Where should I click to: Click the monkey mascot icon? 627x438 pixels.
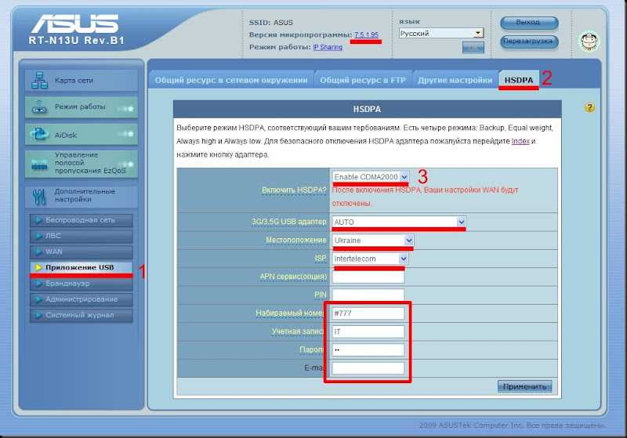tap(589, 42)
